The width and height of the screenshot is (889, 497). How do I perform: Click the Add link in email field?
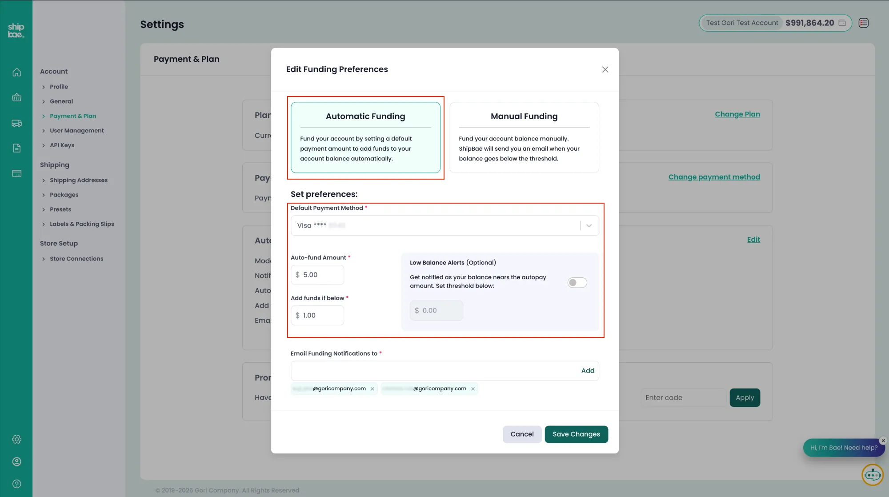click(x=588, y=371)
